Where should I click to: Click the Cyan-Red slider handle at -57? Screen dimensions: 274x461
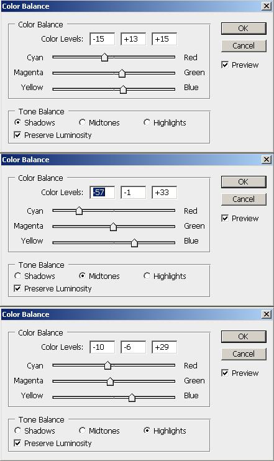coord(79,211)
